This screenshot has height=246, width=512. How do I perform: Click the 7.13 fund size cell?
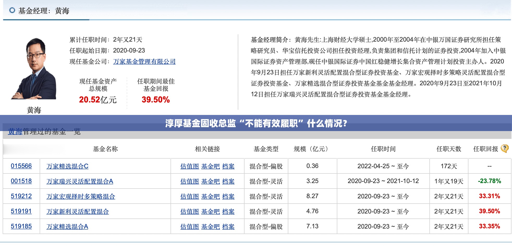pyautogui.click(x=312, y=226)
